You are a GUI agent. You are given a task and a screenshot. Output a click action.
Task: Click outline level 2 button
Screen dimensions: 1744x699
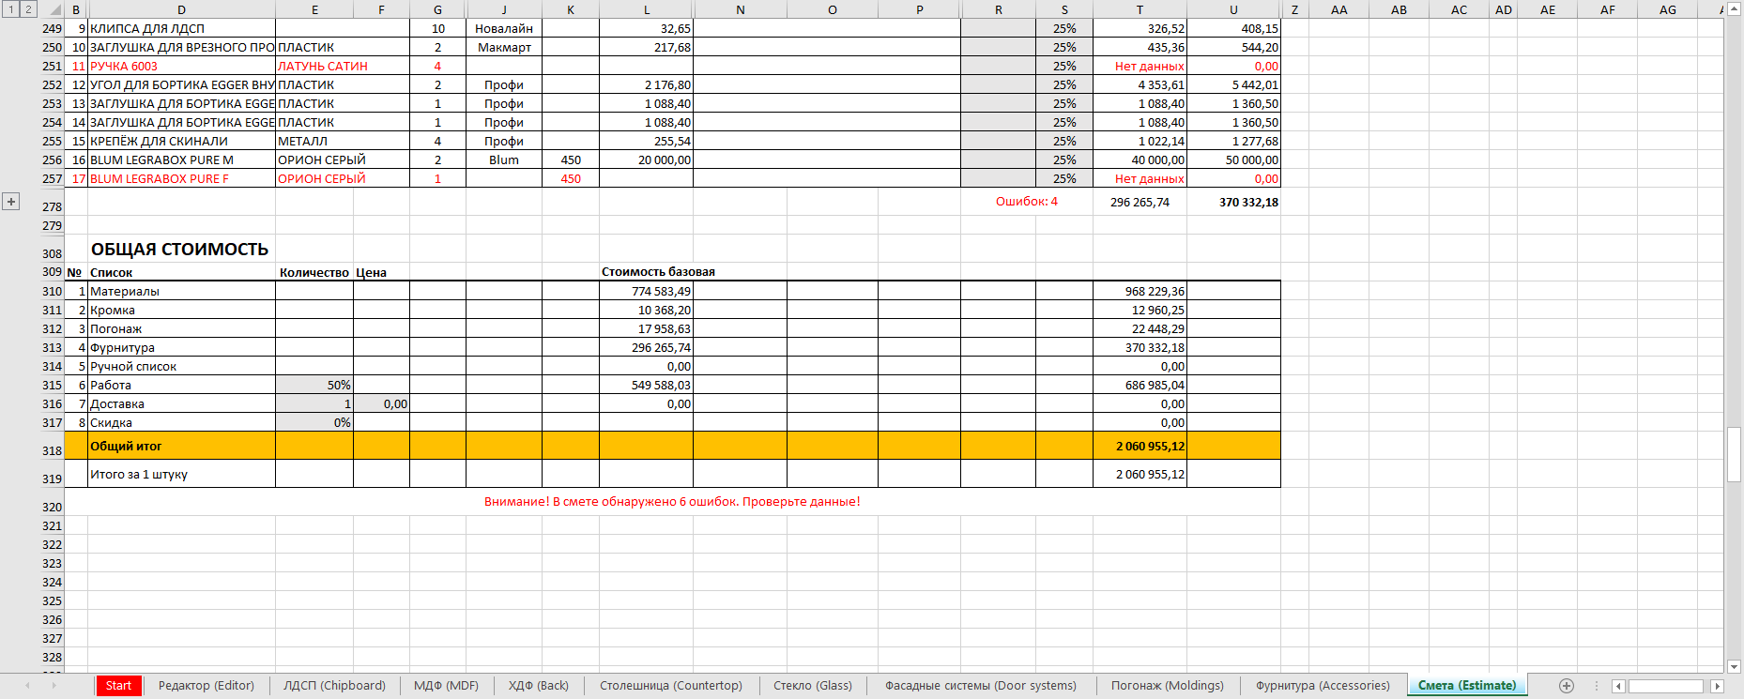pos(29,9)
